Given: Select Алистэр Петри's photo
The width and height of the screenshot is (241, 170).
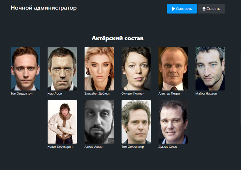Looking at the screenshot, I should 173,68.
